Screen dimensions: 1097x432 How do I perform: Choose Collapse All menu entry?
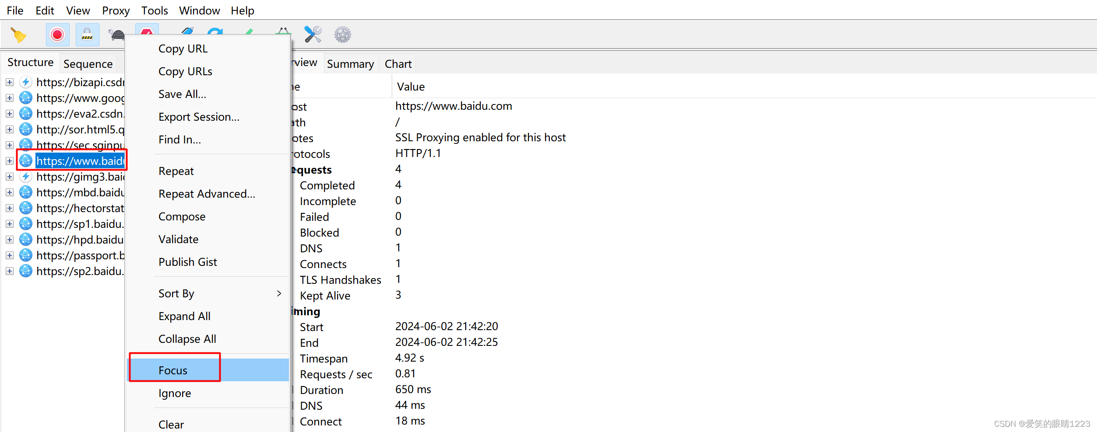click(x=207, y=339)
